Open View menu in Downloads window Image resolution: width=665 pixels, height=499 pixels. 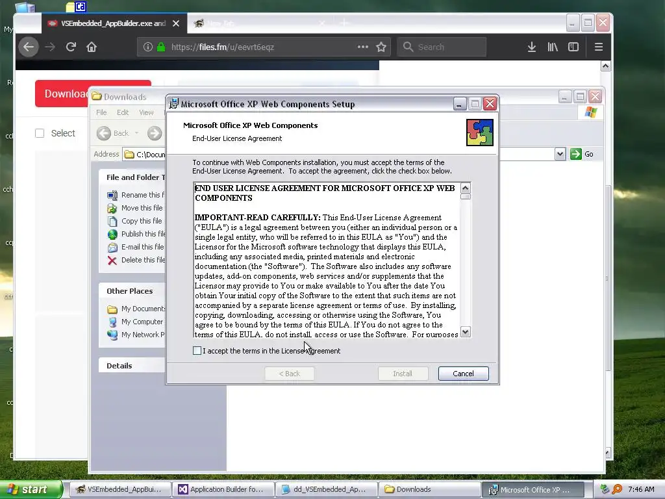(146, 112)
